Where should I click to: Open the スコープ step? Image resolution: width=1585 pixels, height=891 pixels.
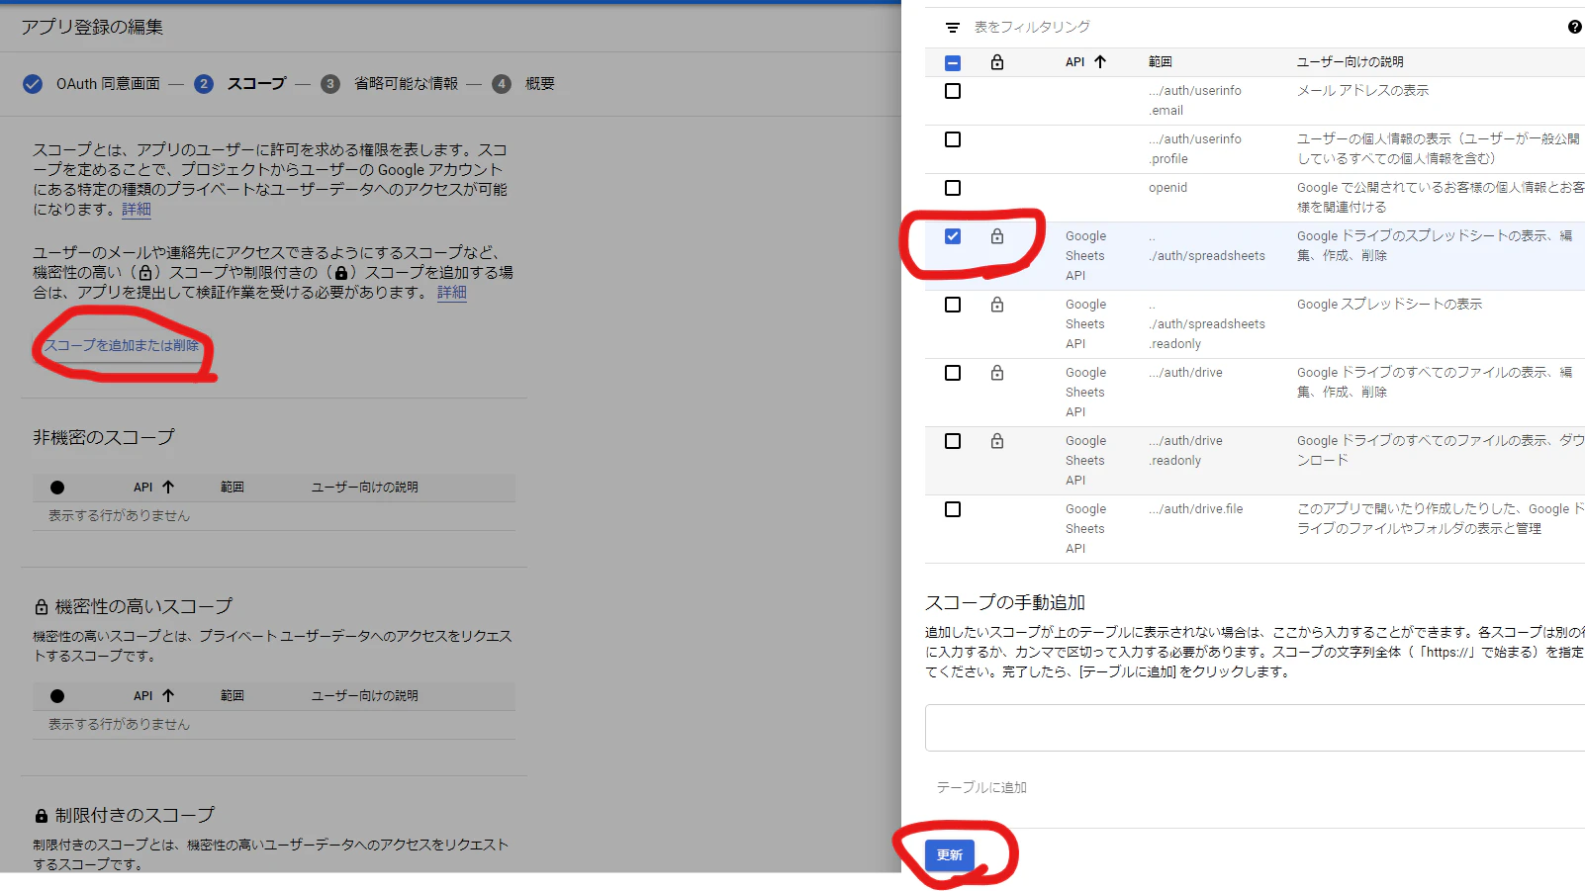(x=256, y=84)
